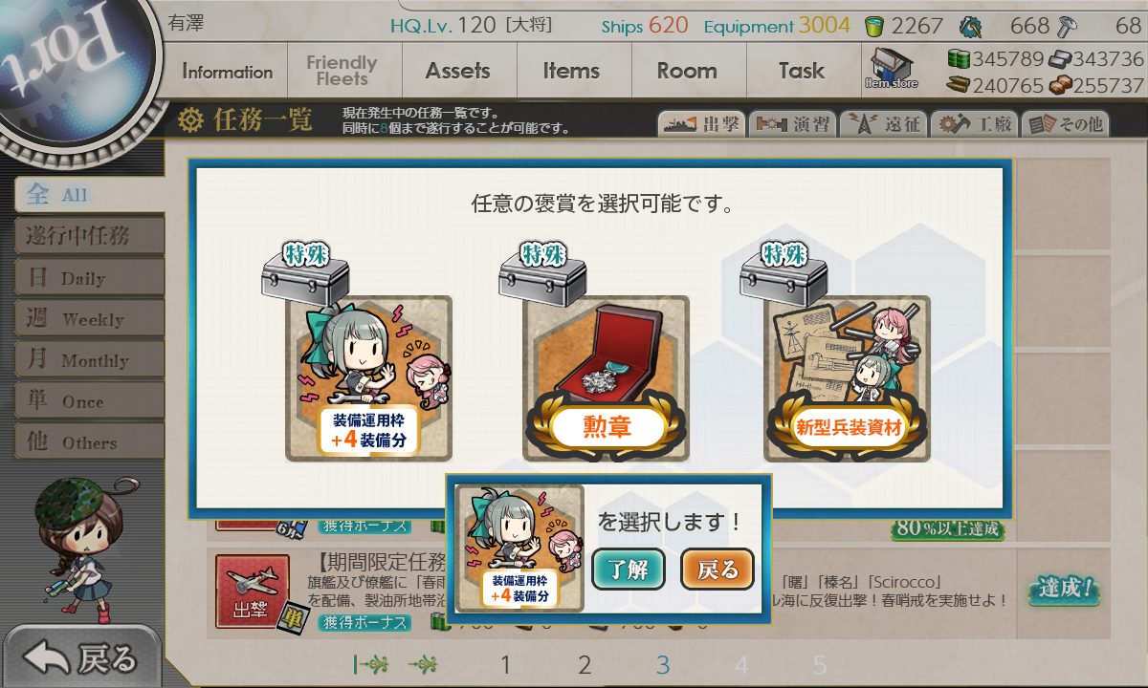Open the Assets menu

458,71
